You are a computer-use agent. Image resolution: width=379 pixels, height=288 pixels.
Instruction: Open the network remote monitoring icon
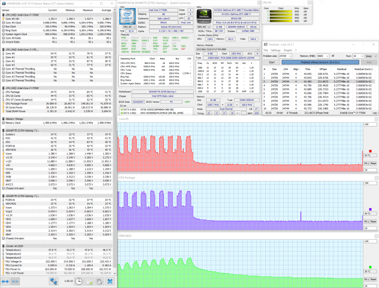(54, 281)
